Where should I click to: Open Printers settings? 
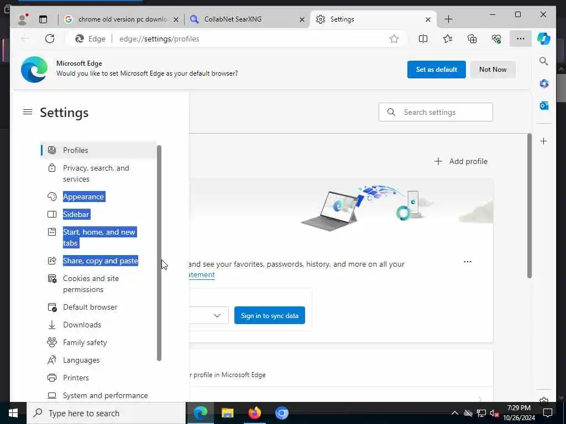click(x=98, y=378)
